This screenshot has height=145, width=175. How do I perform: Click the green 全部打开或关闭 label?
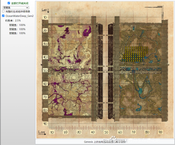20,3
